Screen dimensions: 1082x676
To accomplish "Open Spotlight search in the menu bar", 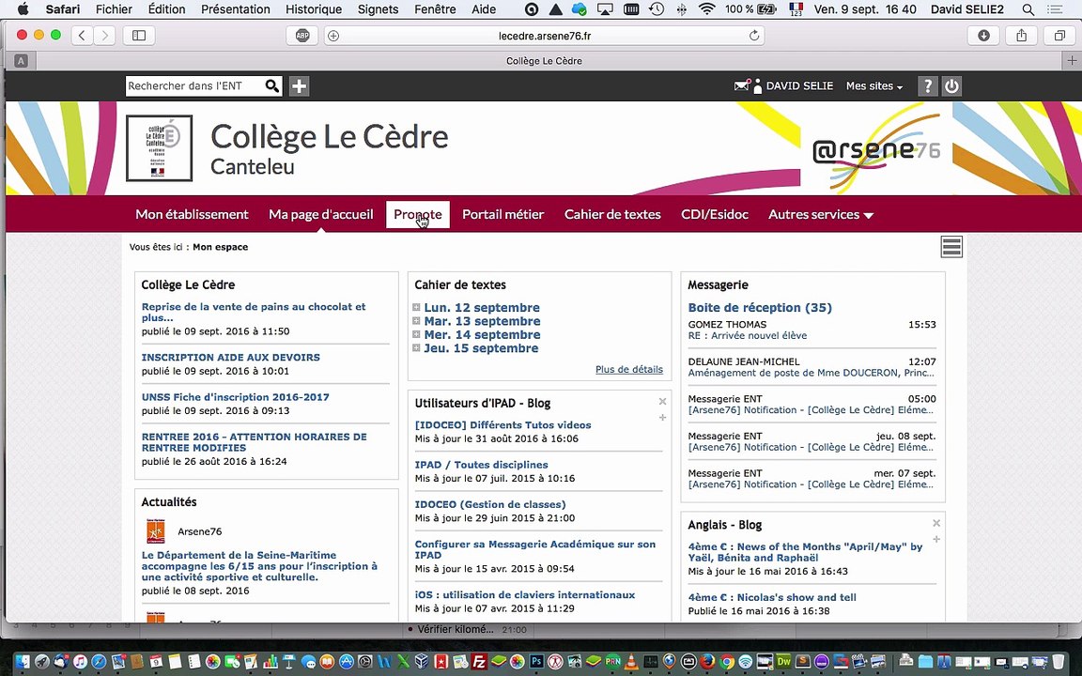I will pos(1028,9).
